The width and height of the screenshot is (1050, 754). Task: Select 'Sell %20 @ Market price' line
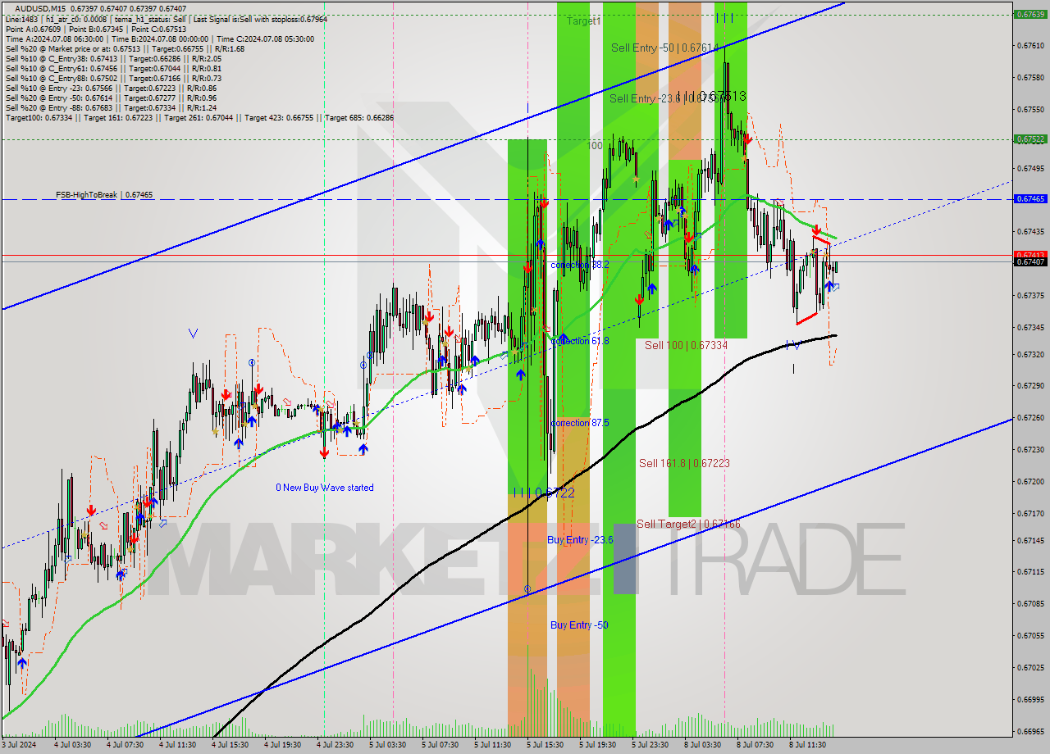(x=125, y=48)
